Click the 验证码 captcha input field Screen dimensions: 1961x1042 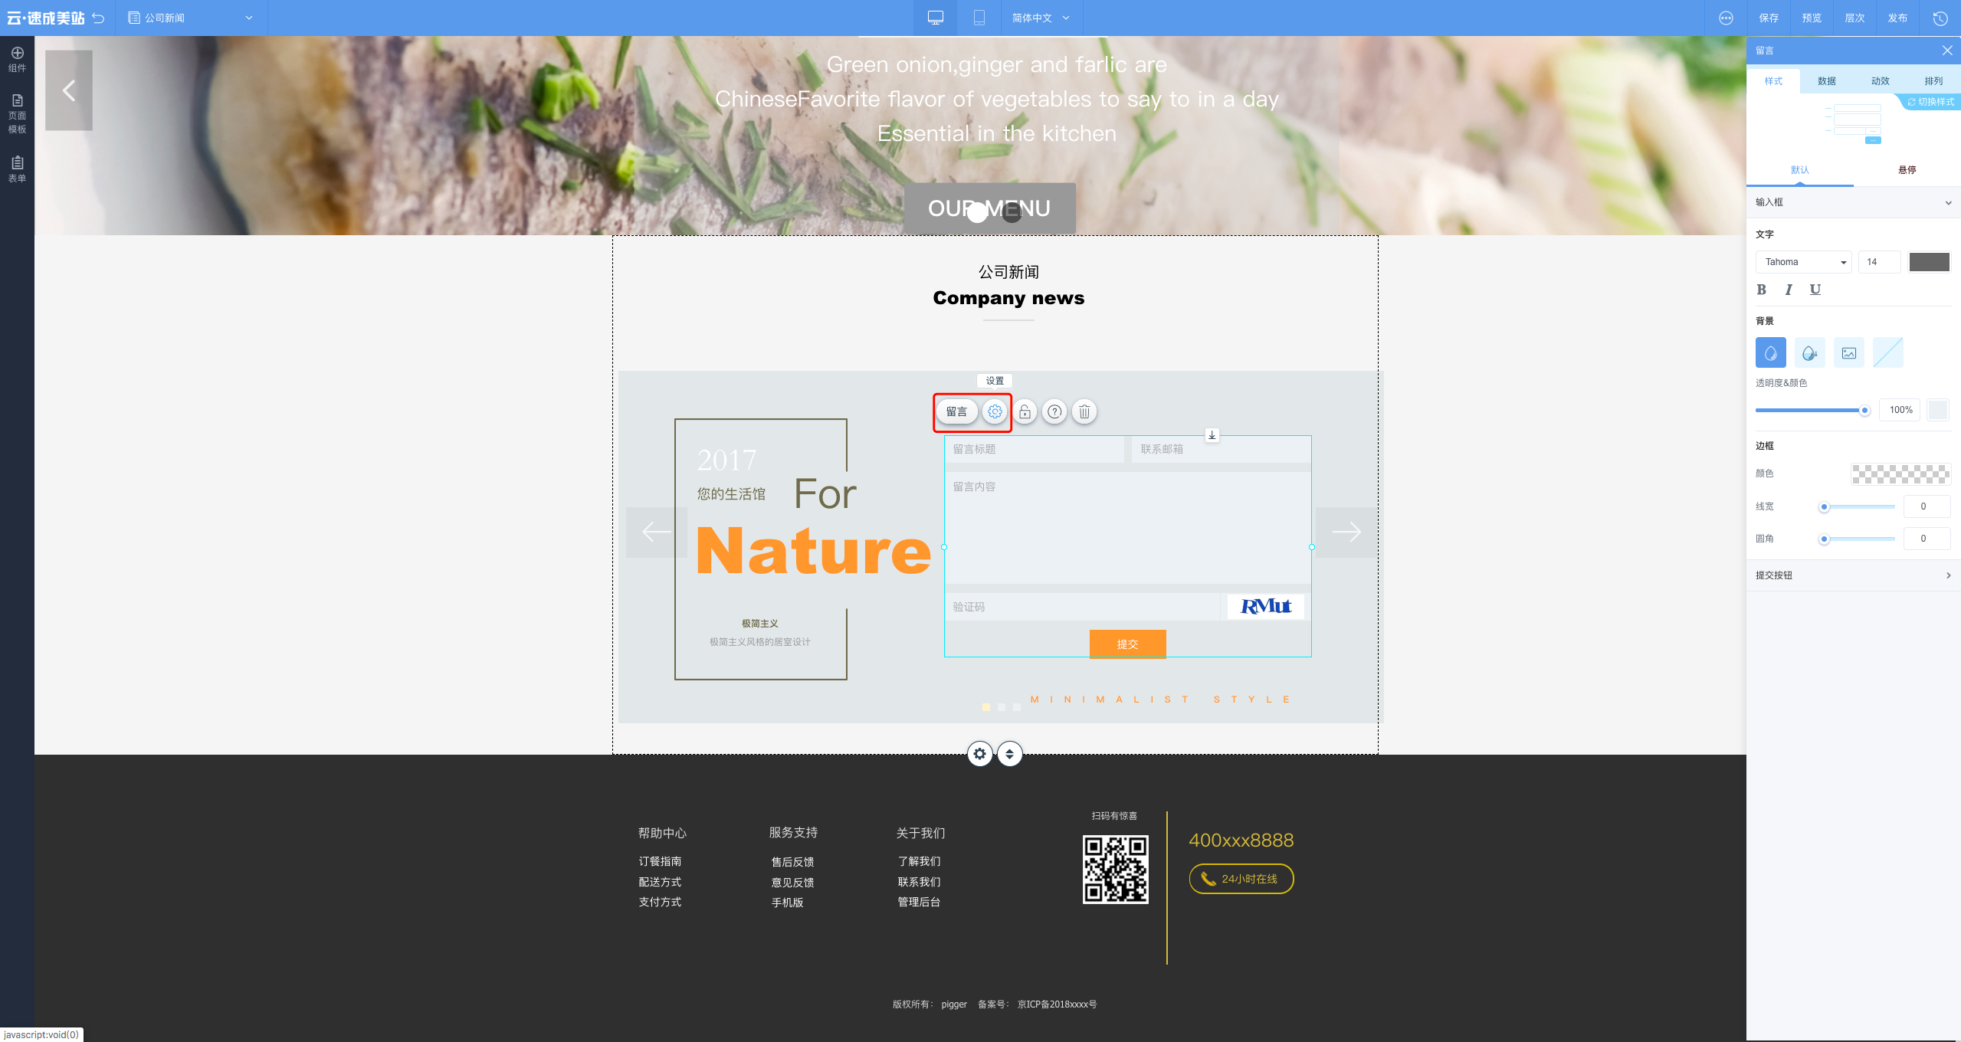pyautogui.click(x=1082, y=607)
